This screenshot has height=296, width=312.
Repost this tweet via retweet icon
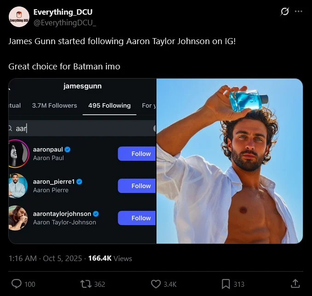[x=86, y=284]
